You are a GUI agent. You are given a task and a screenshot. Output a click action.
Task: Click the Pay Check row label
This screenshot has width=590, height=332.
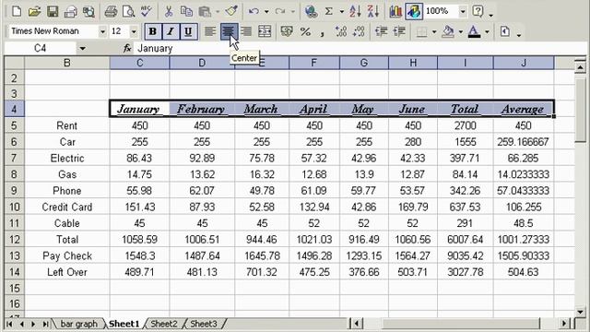(67, 256)
